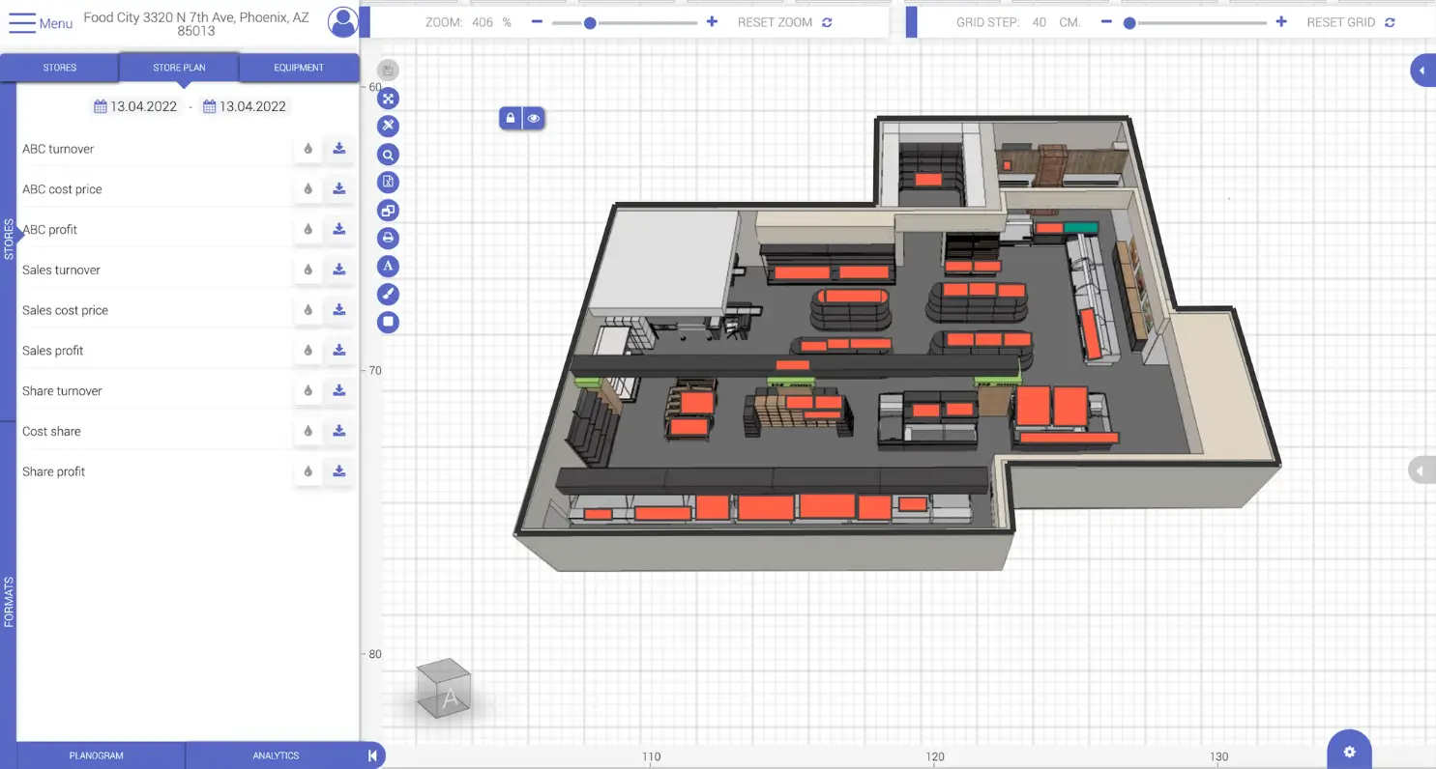Image resolution: width=1436 pixels, height=769 pixels.
Task: Open the export document tool icon
Action: (388, 182)
